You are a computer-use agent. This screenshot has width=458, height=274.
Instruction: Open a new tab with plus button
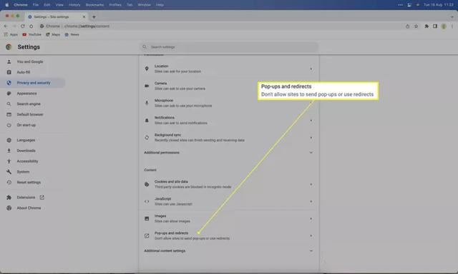[94, 17]
